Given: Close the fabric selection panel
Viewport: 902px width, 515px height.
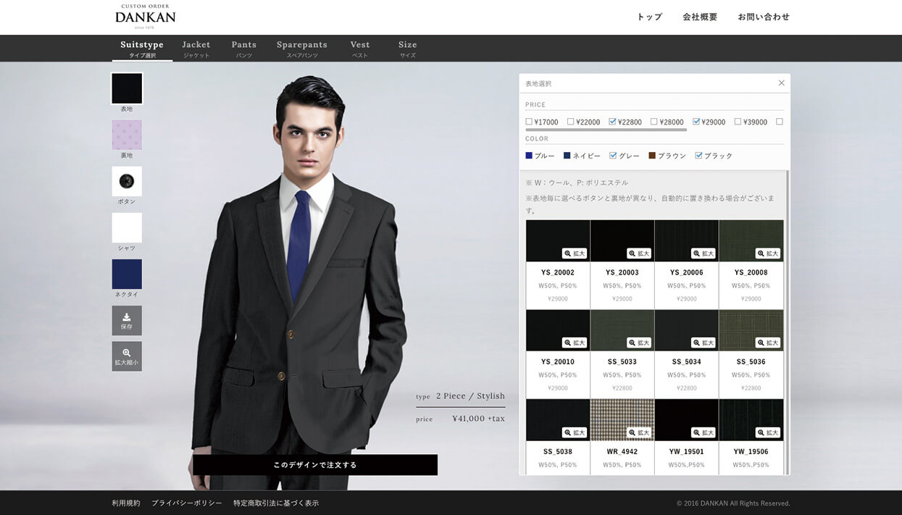Looking at the screenshot, I should click(x=781, y=83).
